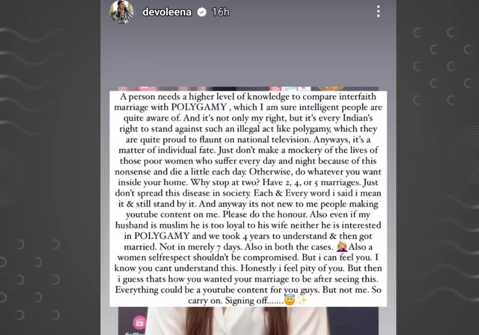The image size is (479, 335).
Task: Tap the empty gray story area above text
Action: [x=248, y=55]
